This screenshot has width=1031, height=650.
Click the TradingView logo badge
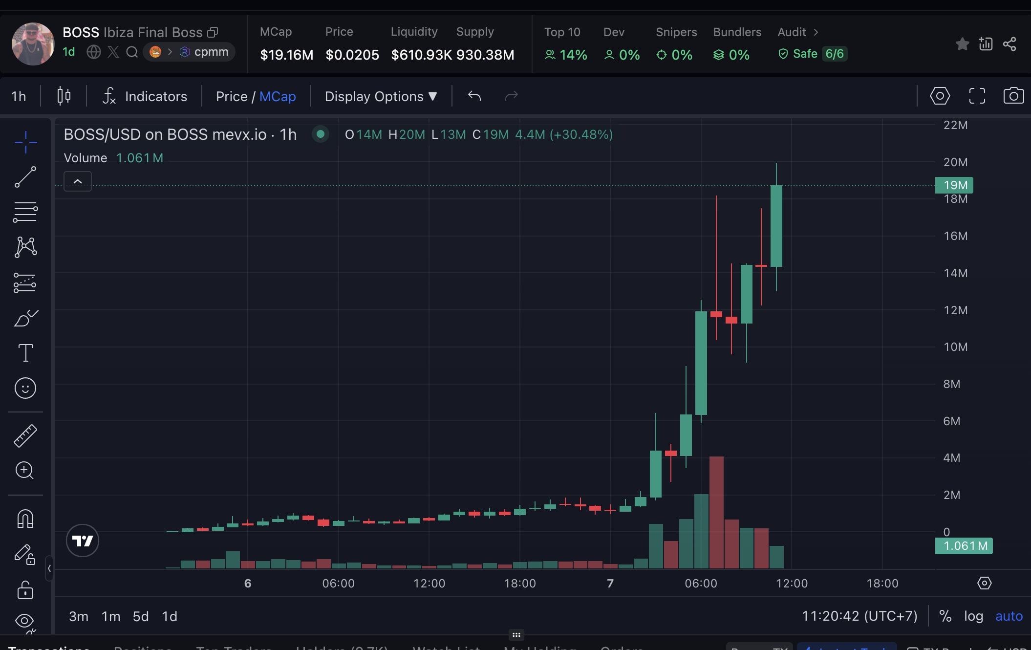[83, 541]
